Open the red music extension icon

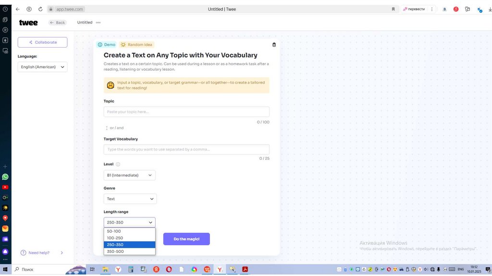[x=456, y=9]
